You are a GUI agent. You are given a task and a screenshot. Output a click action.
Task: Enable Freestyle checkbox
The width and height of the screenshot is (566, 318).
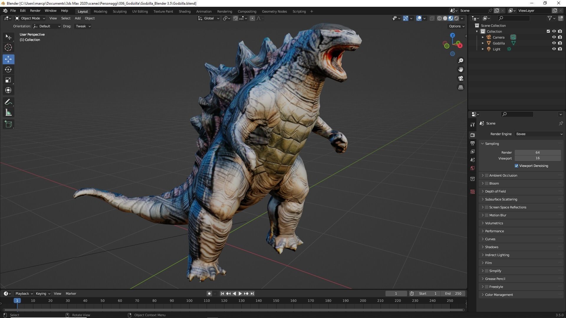[487, 287]
